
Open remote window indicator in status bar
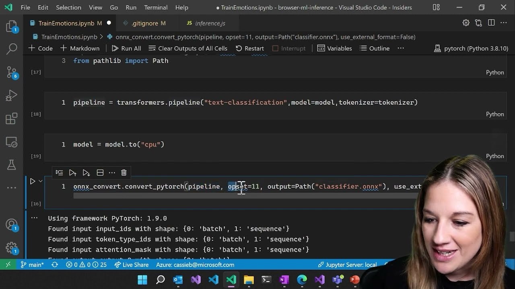[8, 265]
